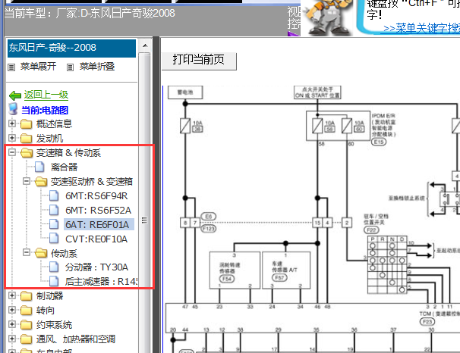Click the 约束系统 folder icon

(x=26, y=325)
